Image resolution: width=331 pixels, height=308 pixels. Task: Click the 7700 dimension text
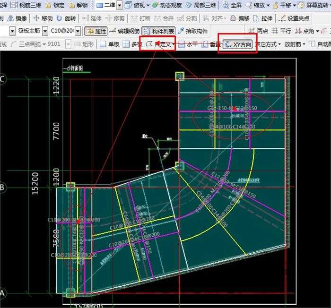56,130
